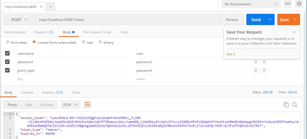The width and height of the screenshot is (307, 139).
Task: Open the POST method dropdown
Action: 19,20
